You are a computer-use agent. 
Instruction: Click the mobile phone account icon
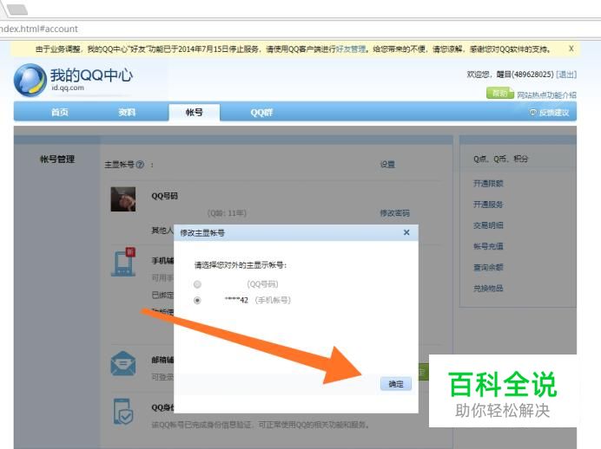click(x=123, y=262)
